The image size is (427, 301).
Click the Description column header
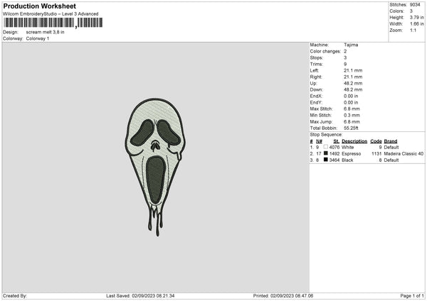[x=354, y=141]
